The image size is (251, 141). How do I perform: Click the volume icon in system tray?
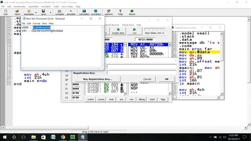point(225,137)
